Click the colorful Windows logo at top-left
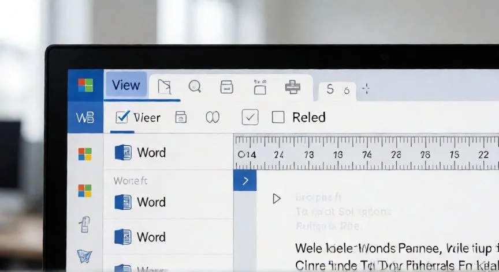Viewport: 499px width, 272px height. [x=85, y=85]
